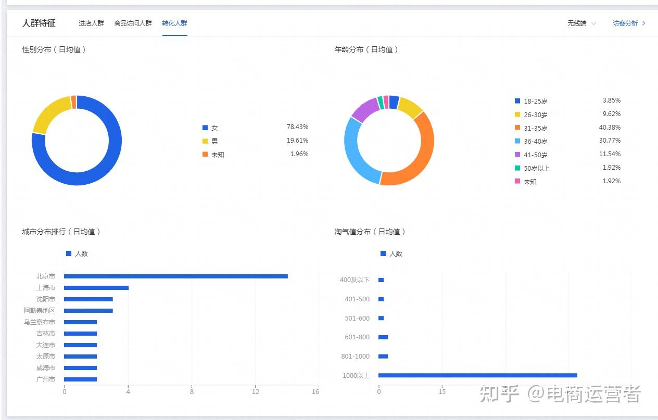
Task: Toggle the 18-25岁 legend swatch
Action: pyautogui.click(x=517, y=101)
